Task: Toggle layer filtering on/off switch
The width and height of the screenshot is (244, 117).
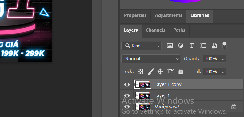Action: pyautogui.click(x=224, y=46)
